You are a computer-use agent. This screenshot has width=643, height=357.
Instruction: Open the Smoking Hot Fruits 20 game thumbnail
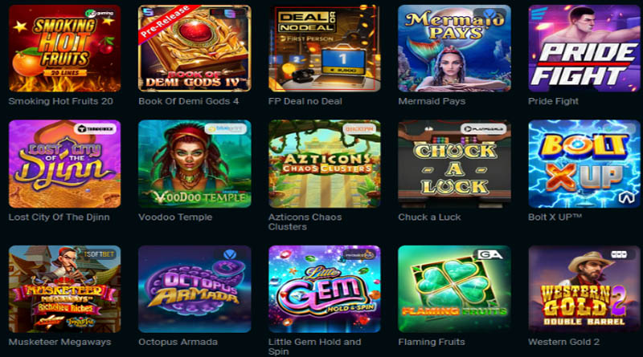(65, 48)
